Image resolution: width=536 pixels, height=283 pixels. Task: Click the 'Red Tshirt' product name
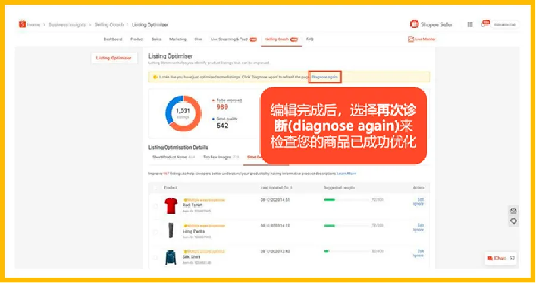coord(193,206)
